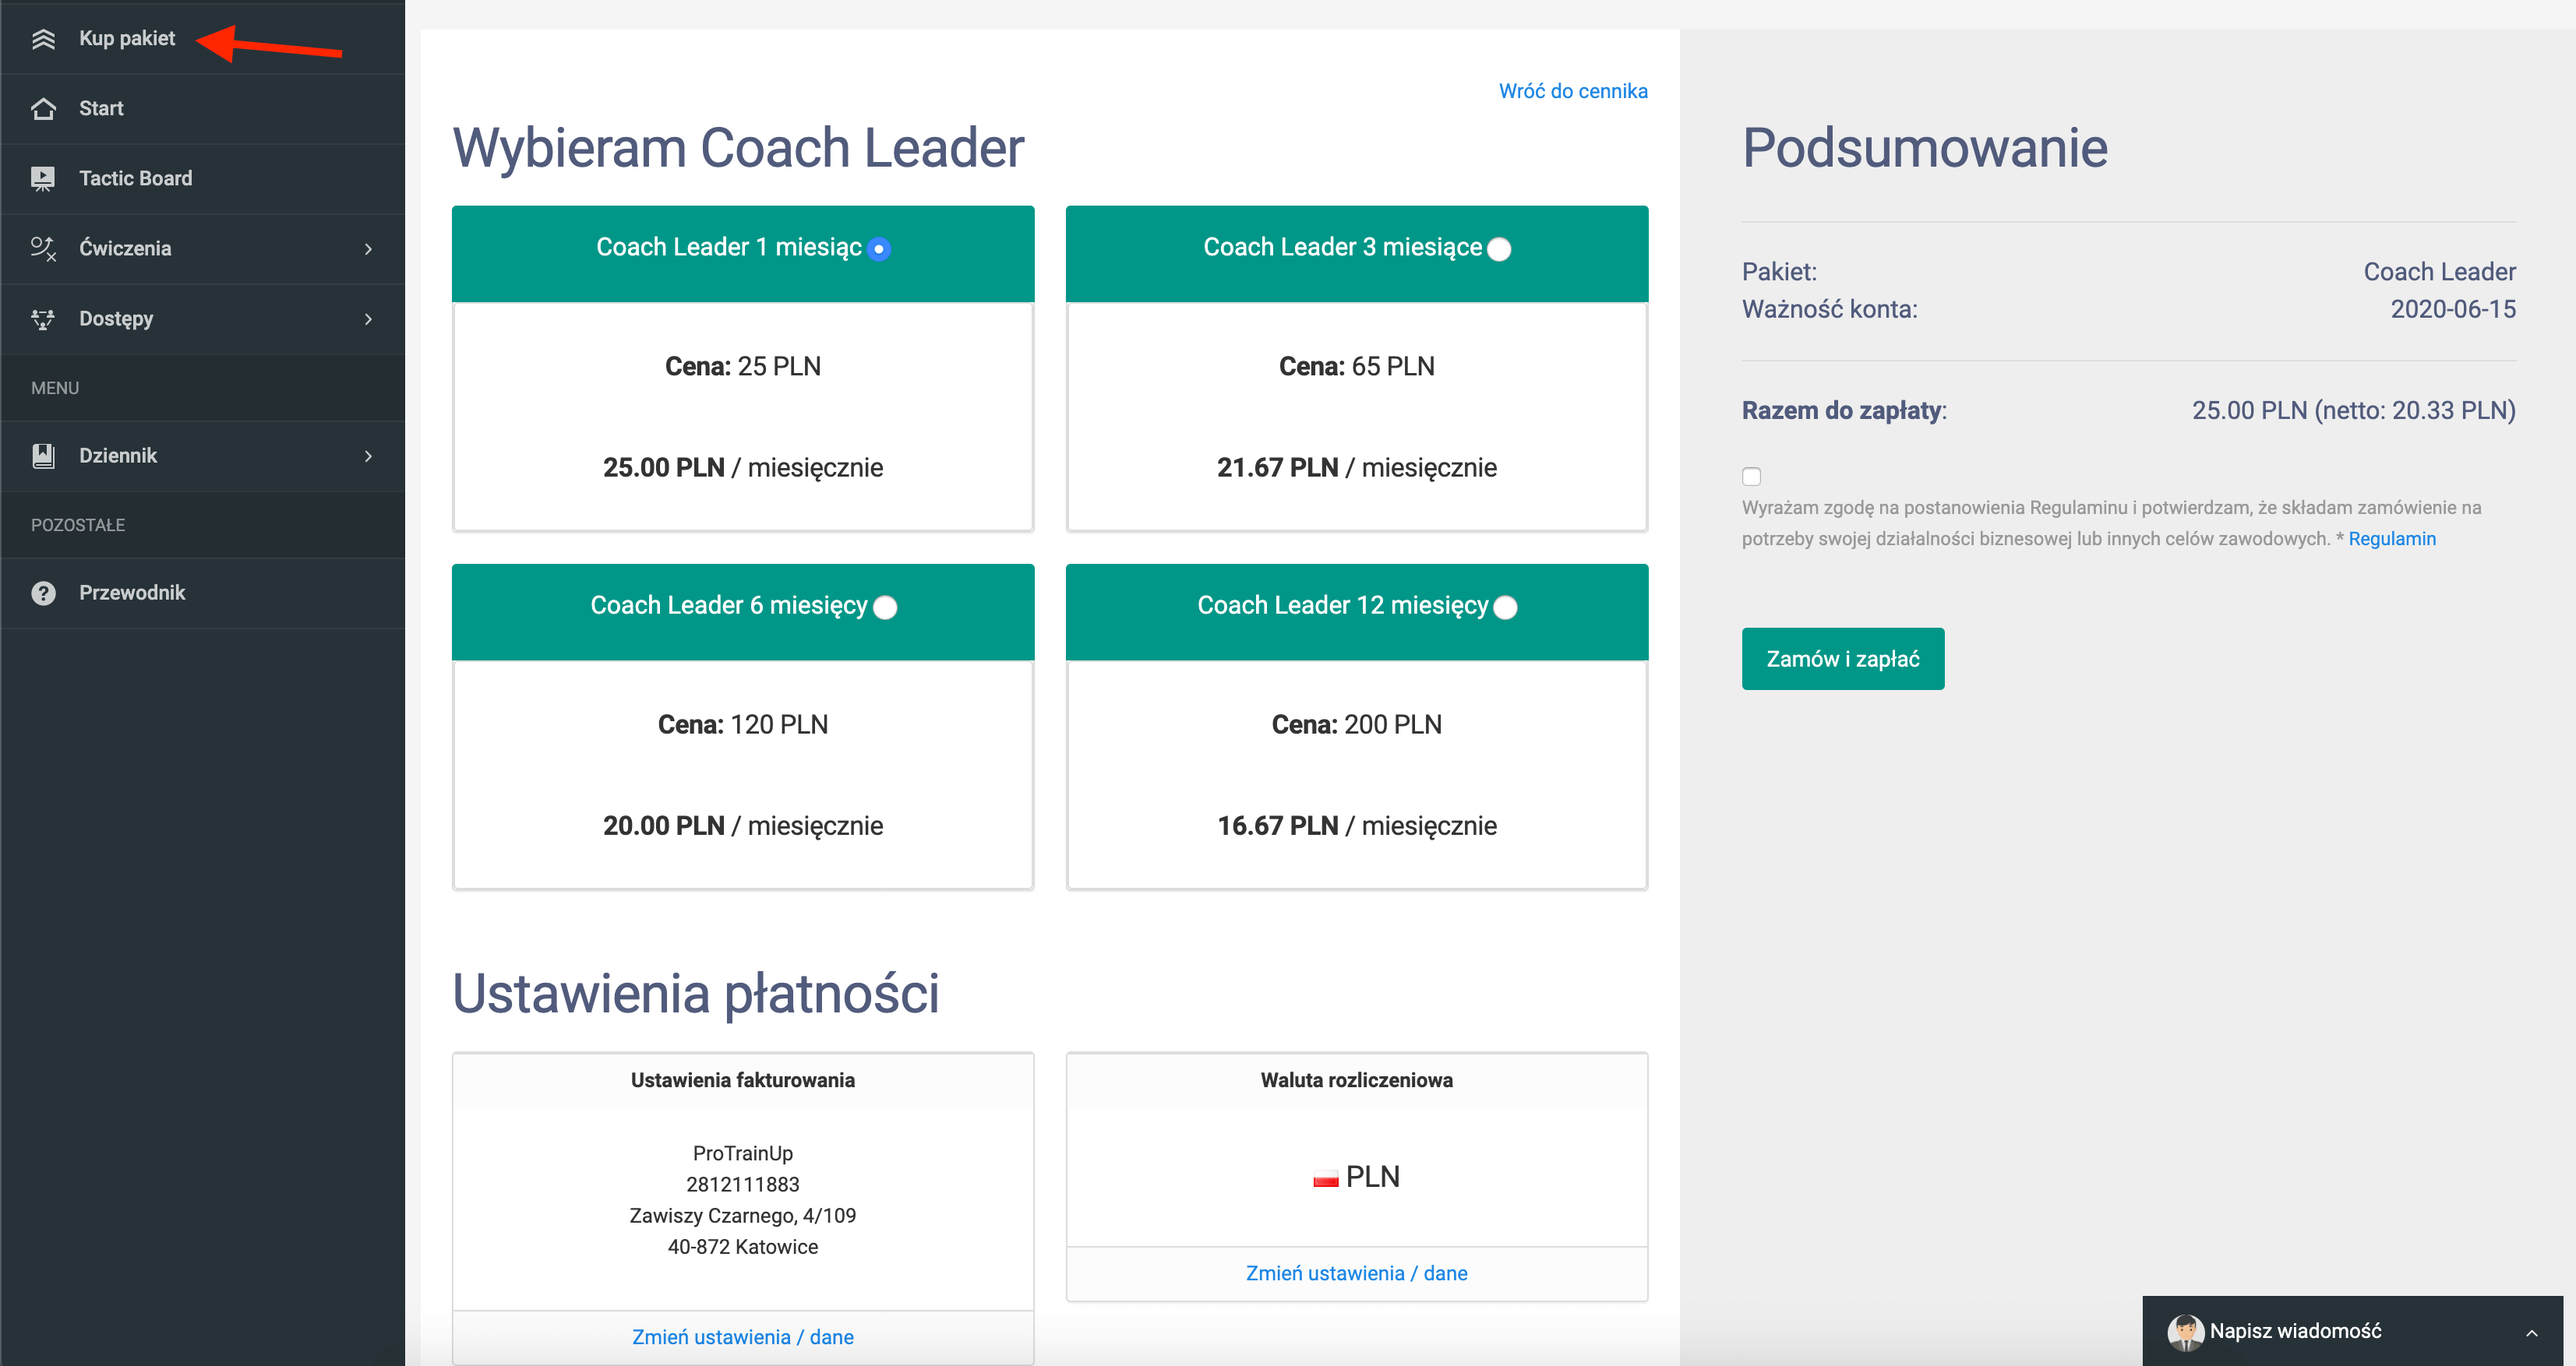Image resolution: width=2576 pixels, height=1366 pixels.
Task: Click the Dostępy access icon
Action: [x=43, y=319]
